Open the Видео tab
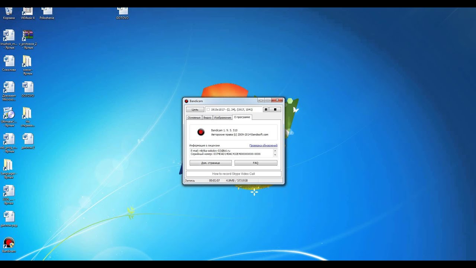This screenshot has width=476, height=268. click(207, 118)
